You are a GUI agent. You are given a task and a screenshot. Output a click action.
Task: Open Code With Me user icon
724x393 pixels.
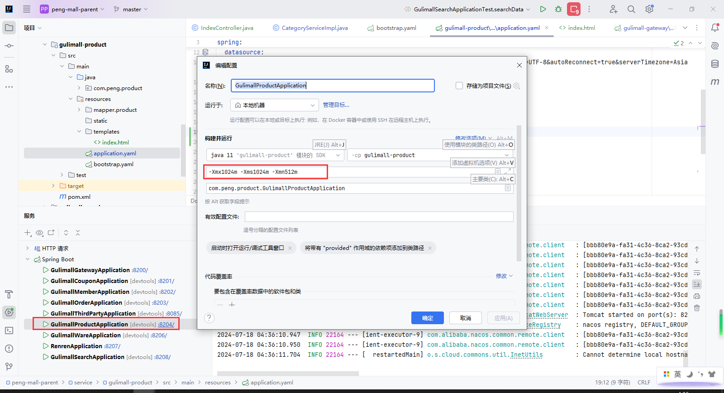pos(613,9)
